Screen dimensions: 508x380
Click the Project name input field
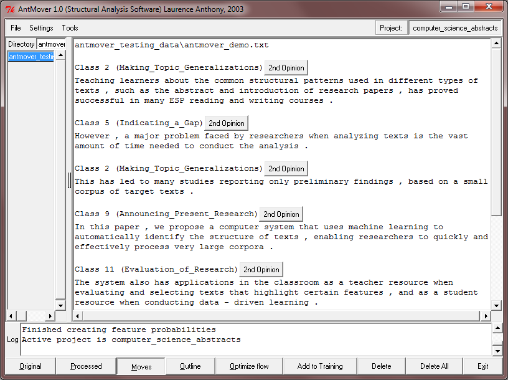click(x=455, y=28)
